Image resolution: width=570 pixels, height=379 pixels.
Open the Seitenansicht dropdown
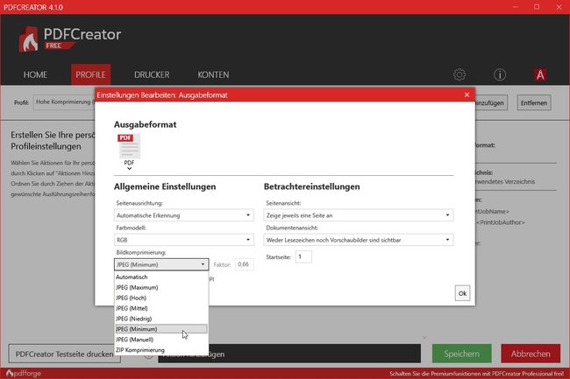click(x=359, y=215)
